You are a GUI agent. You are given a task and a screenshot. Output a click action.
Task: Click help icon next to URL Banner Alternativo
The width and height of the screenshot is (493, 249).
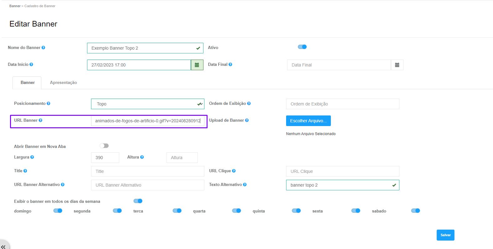[63, 185]
